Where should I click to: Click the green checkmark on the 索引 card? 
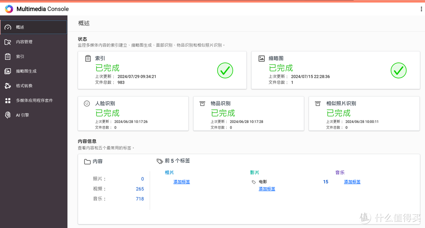pos(225,71)
